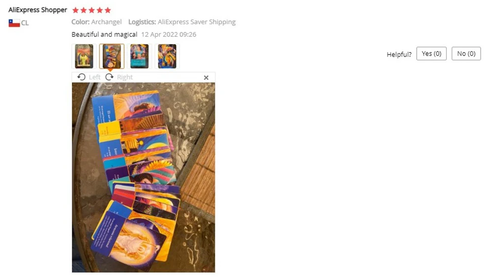
Task: Click the fifth red rating star
Action: 108,10
